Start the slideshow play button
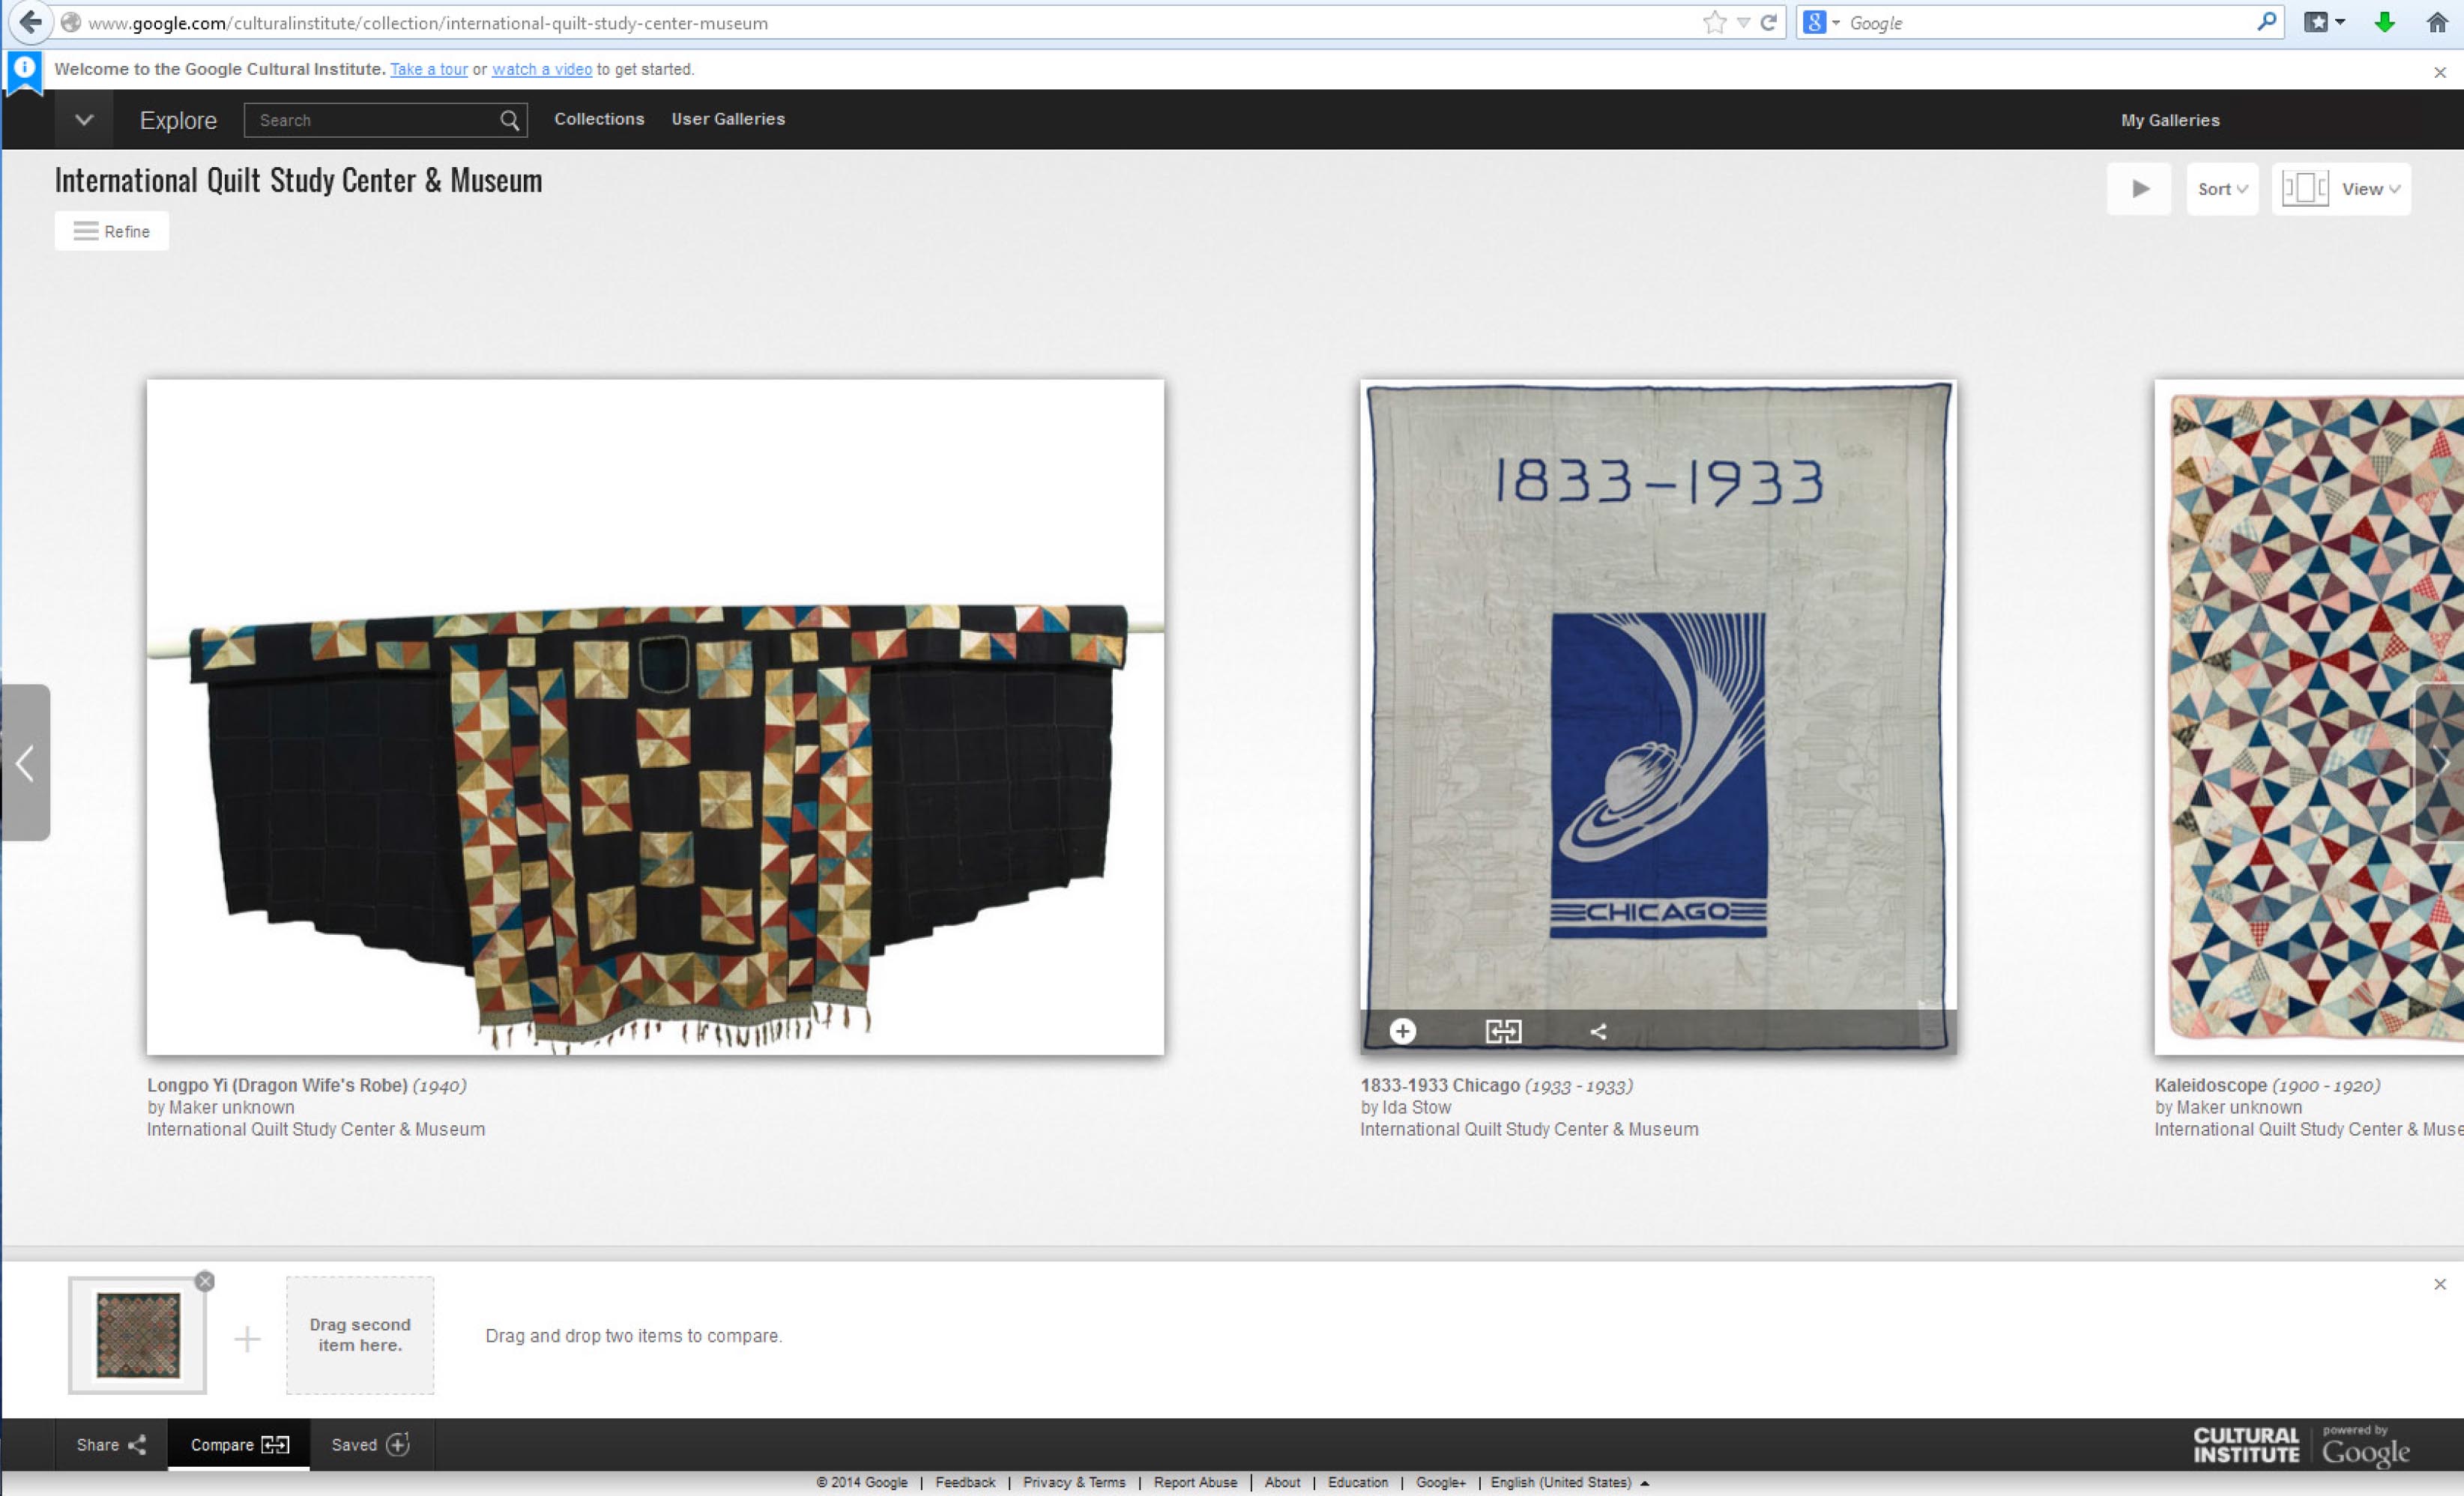The height and width of the screenshot is (1496, 2464). click(2139, 189)
